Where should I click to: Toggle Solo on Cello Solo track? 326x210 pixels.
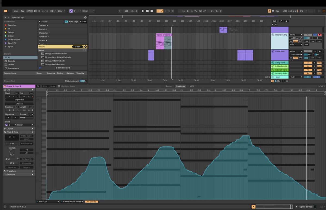coord(315,51)
